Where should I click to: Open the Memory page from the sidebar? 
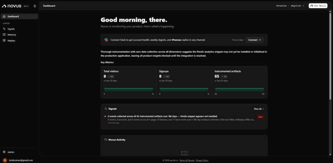(19, 35)
